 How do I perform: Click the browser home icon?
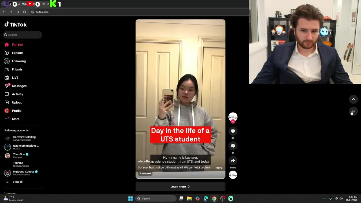24,12
